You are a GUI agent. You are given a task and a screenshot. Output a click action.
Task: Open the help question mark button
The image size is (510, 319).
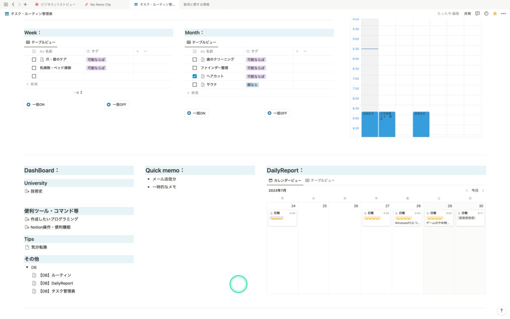pyautogui.click(x=501, y=311)
